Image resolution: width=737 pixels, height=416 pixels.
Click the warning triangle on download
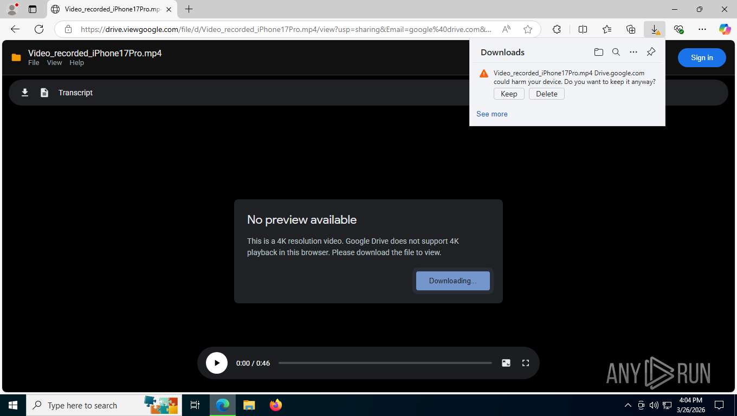tap(484, 73)
